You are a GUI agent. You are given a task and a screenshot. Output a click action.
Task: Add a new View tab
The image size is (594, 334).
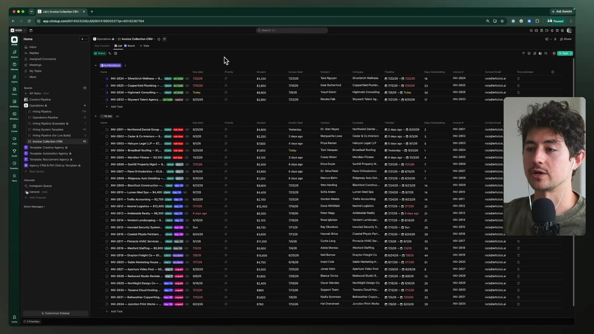[x=145, y=46]
